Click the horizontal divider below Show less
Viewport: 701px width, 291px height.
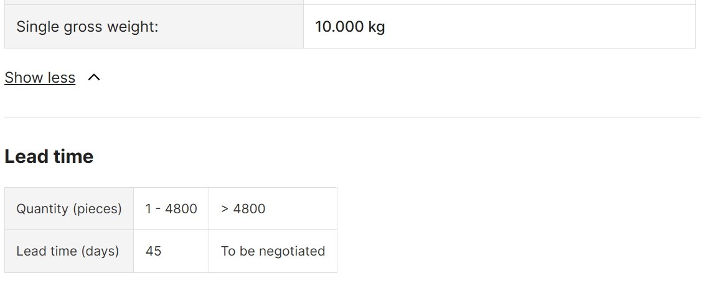click(x=353, y=118)
